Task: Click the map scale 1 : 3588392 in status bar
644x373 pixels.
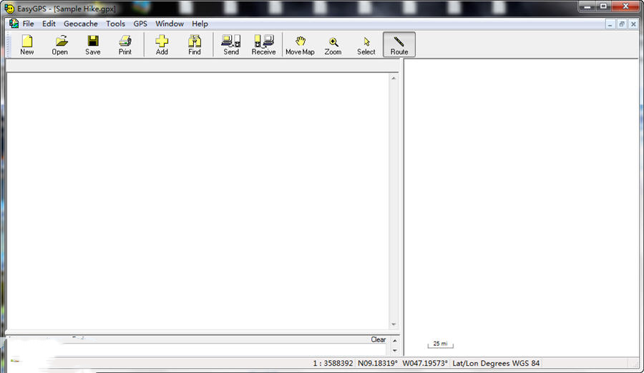Action: [x=333, y=363]
